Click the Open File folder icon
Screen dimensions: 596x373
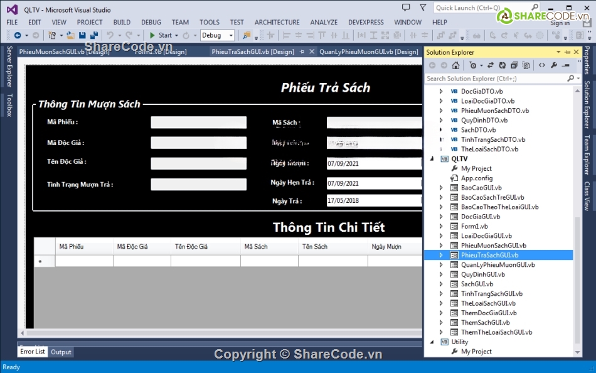70,35
